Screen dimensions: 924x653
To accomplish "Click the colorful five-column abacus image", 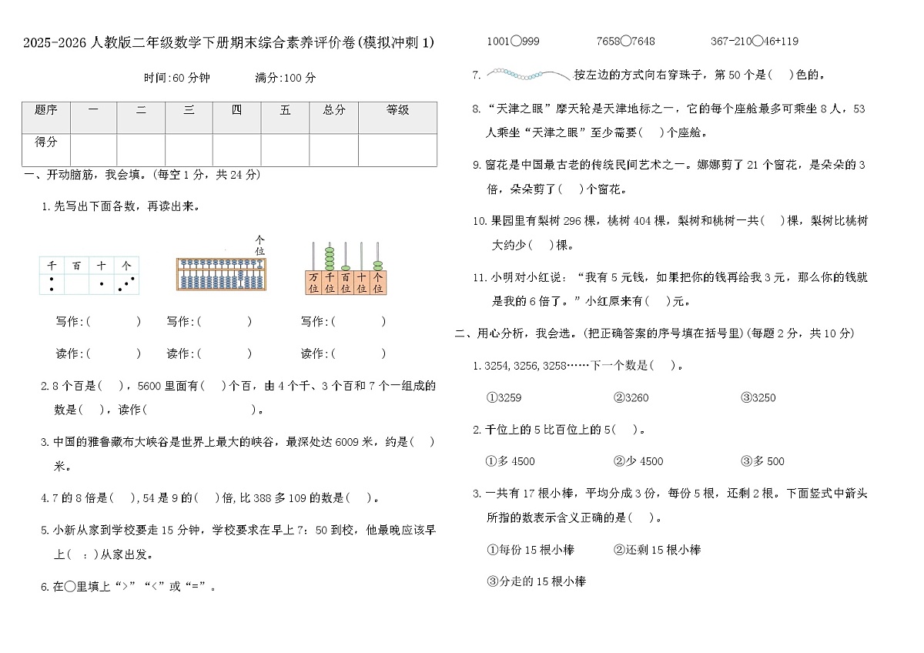I will [x=346, y=270].
